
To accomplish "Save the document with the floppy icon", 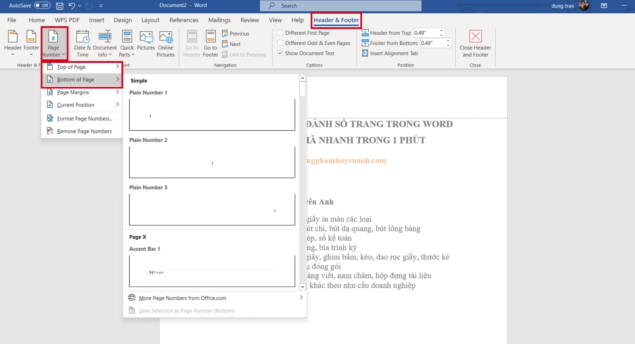I will coord(59,6).
